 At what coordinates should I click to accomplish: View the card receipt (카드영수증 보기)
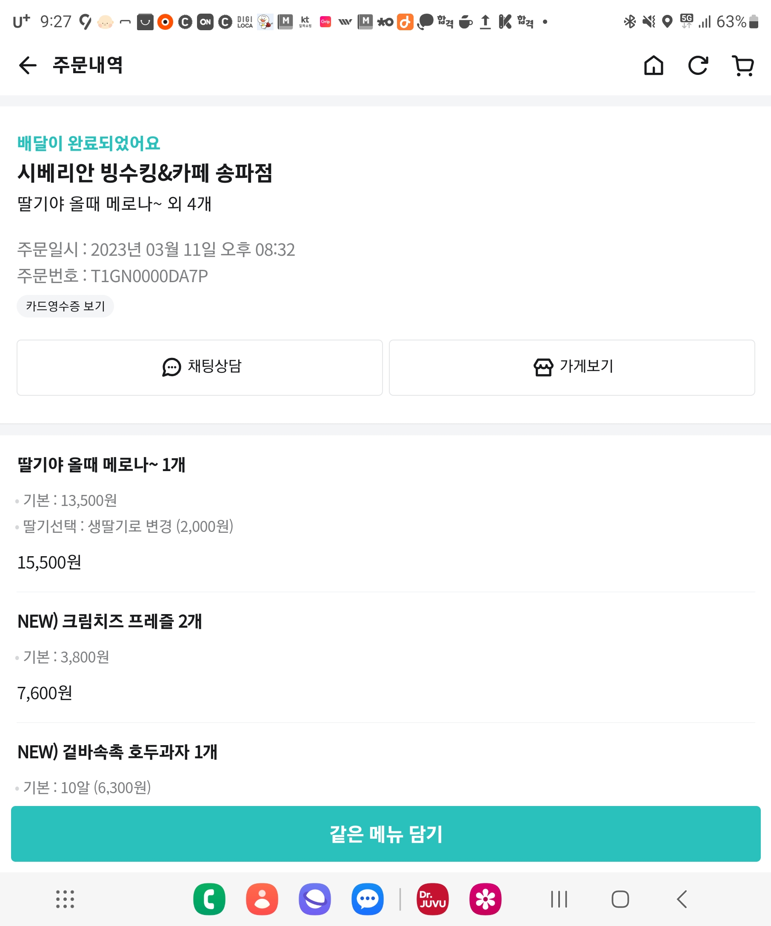coord(65,306)
